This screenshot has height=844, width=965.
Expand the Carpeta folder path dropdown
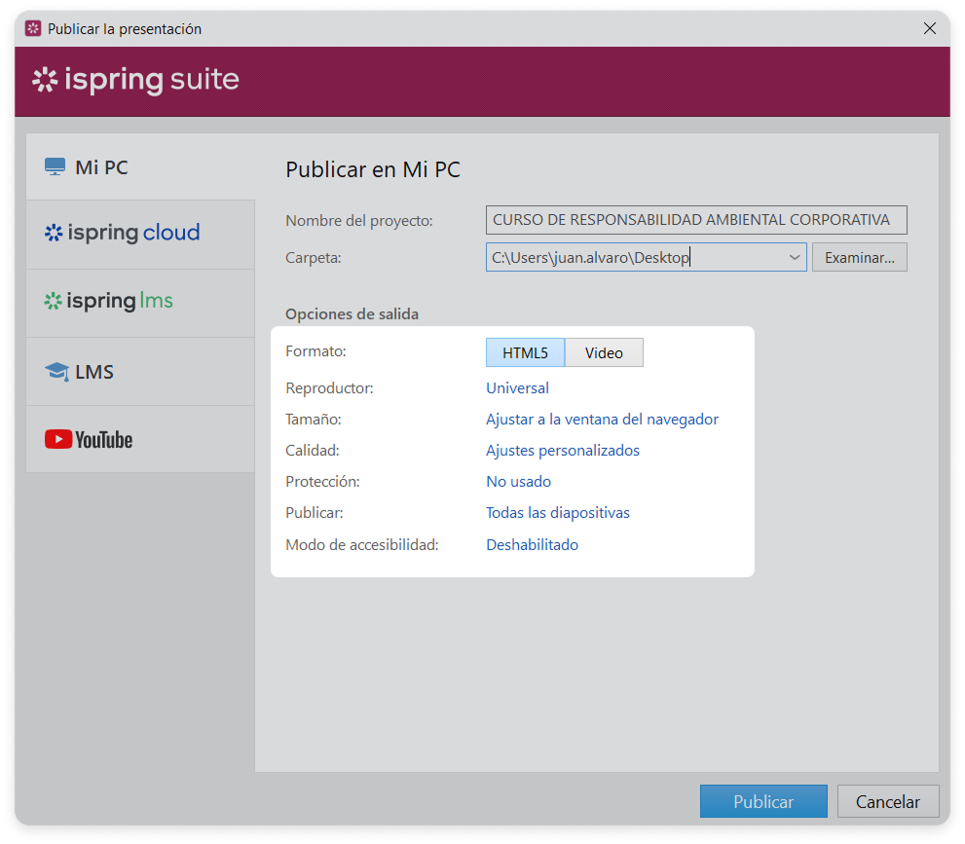pyautogui.click(x=794, y=258)
